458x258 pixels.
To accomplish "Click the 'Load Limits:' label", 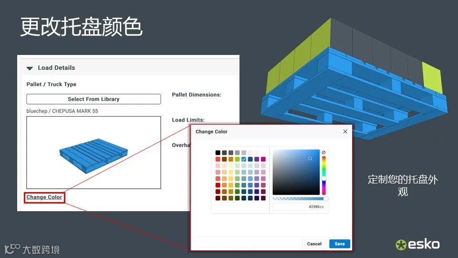I will pos(188,120).
